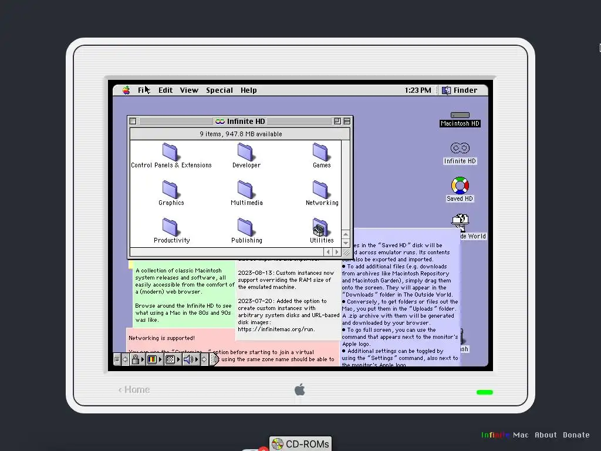Click 'https://infinitemac.org/run.' text in note
Viewport: 601px width, 451px height.
point(276,329)
